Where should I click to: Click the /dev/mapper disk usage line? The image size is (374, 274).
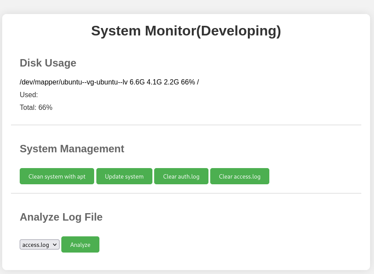109,82
